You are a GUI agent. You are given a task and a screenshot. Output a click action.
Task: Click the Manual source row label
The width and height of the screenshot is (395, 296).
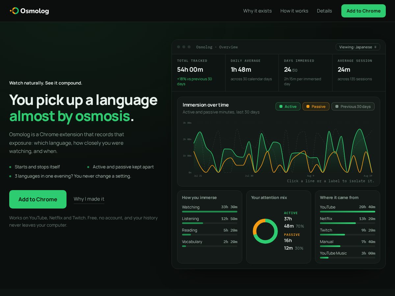point(327,242)
